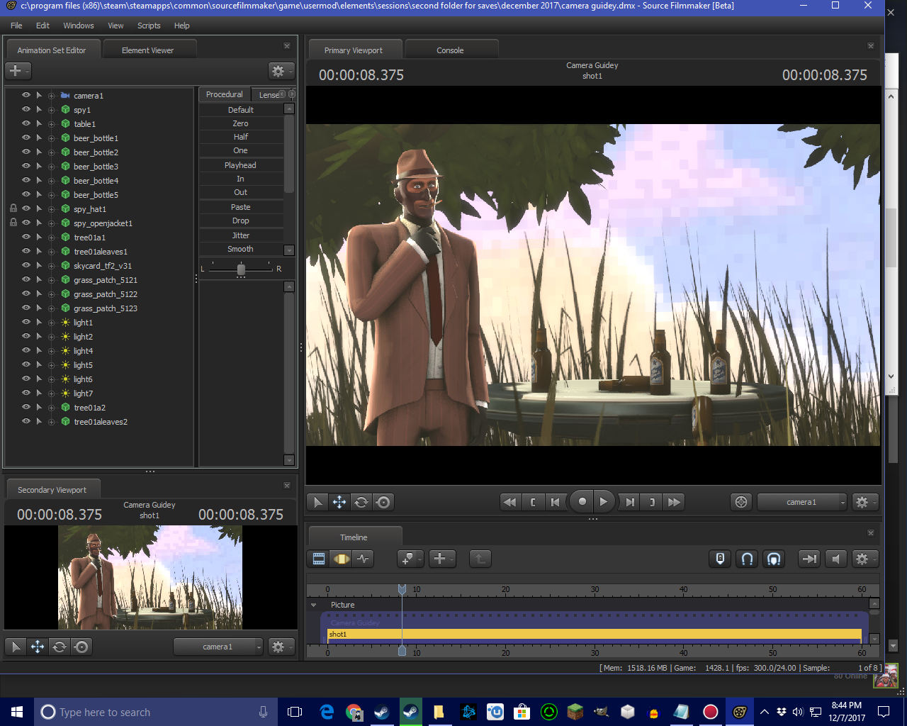
Task: Switch to Motion Editor mode in timeline
Action: 342,559
